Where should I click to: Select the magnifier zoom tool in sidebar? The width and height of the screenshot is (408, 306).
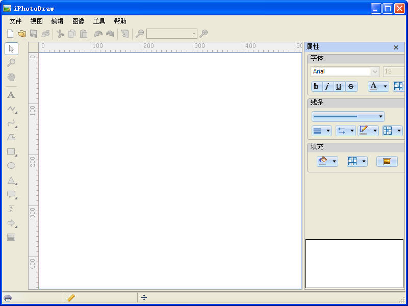point(11,63)
